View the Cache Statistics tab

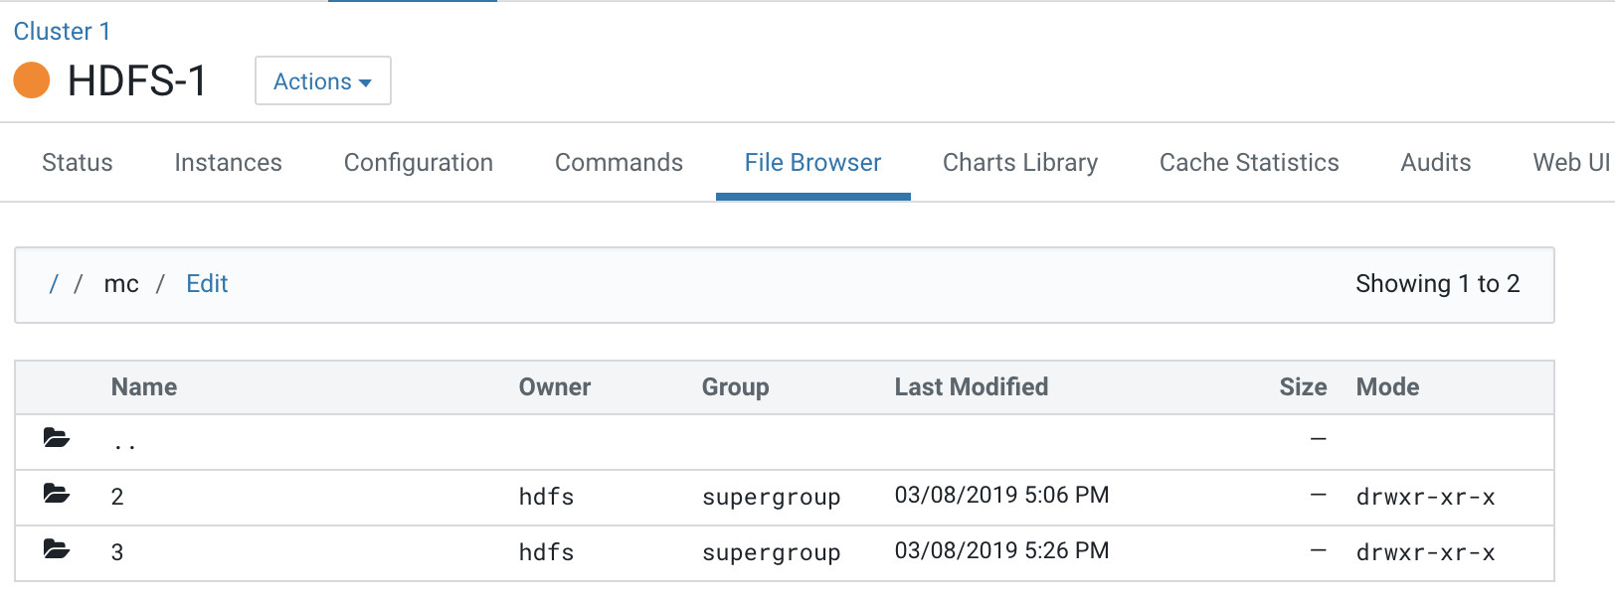coord(1248,163)
